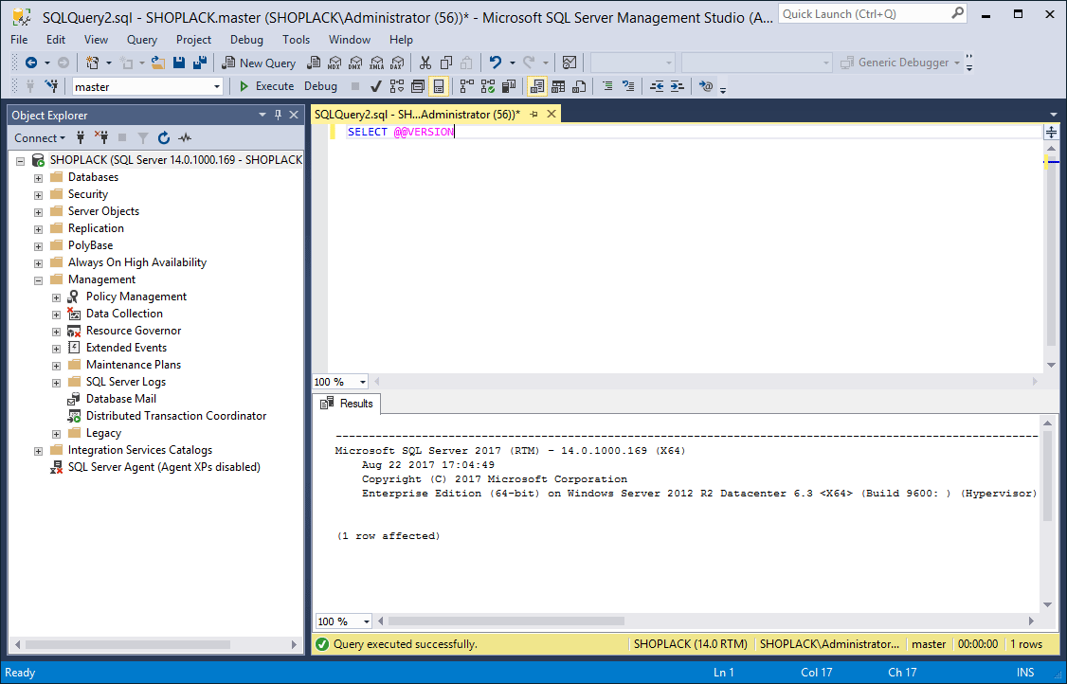Click the results pane horizontal scrollbar
1067x684 pixels.
[506, 621]
